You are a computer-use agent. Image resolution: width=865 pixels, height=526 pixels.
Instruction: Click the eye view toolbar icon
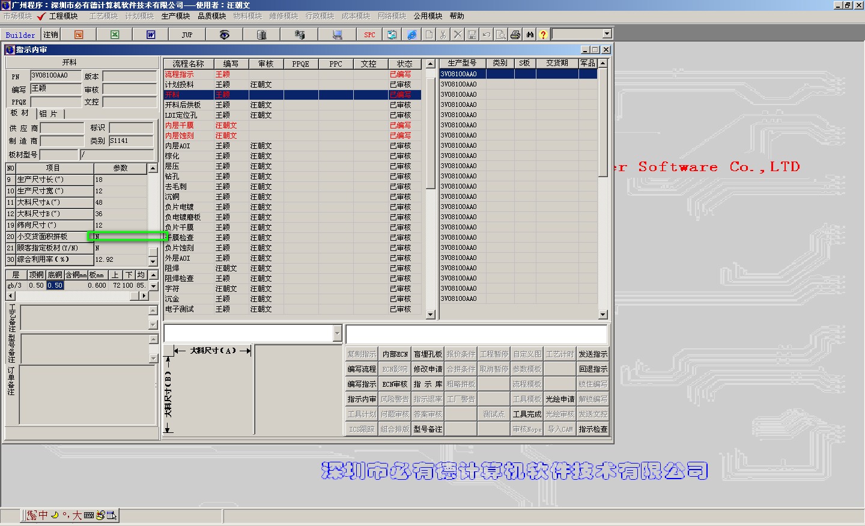pyautogui.click(x=224, y=35)
